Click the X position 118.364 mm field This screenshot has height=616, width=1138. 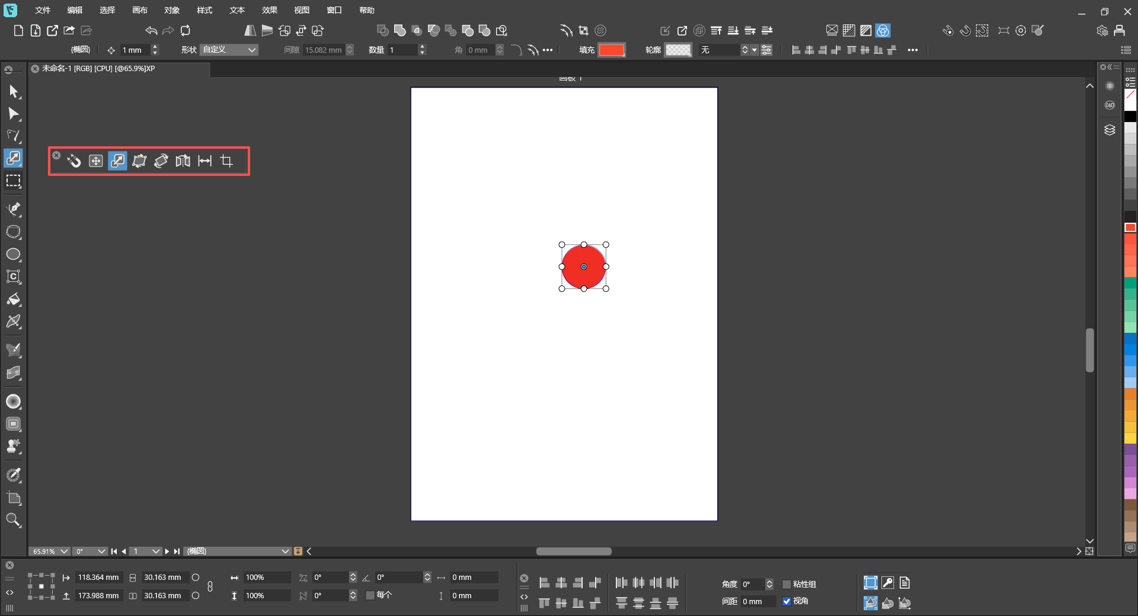click(x=98, y=577)
